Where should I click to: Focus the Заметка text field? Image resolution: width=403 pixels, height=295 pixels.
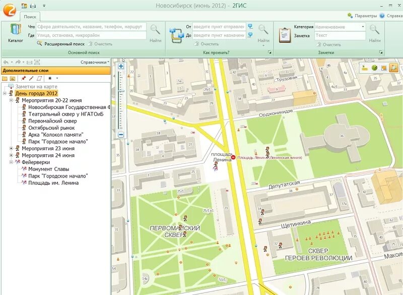(x=340, y=35)
